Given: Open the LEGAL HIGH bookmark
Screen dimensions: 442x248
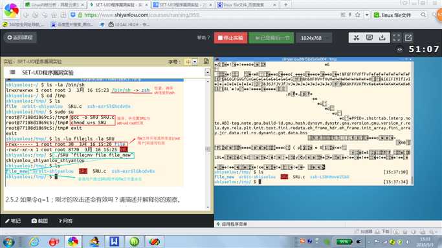Looking at the screenshot, I should tap(129, 25).
